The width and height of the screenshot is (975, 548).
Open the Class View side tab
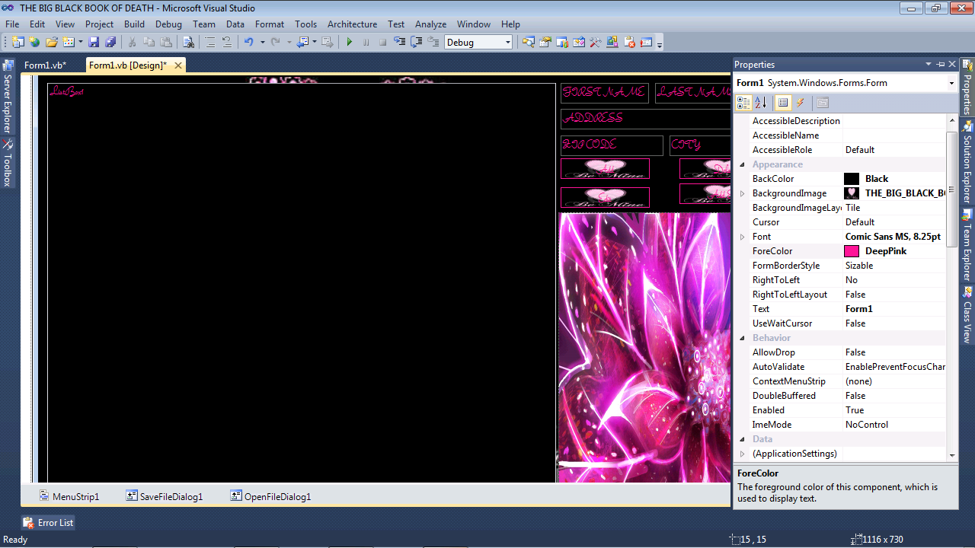click(967, 314)
